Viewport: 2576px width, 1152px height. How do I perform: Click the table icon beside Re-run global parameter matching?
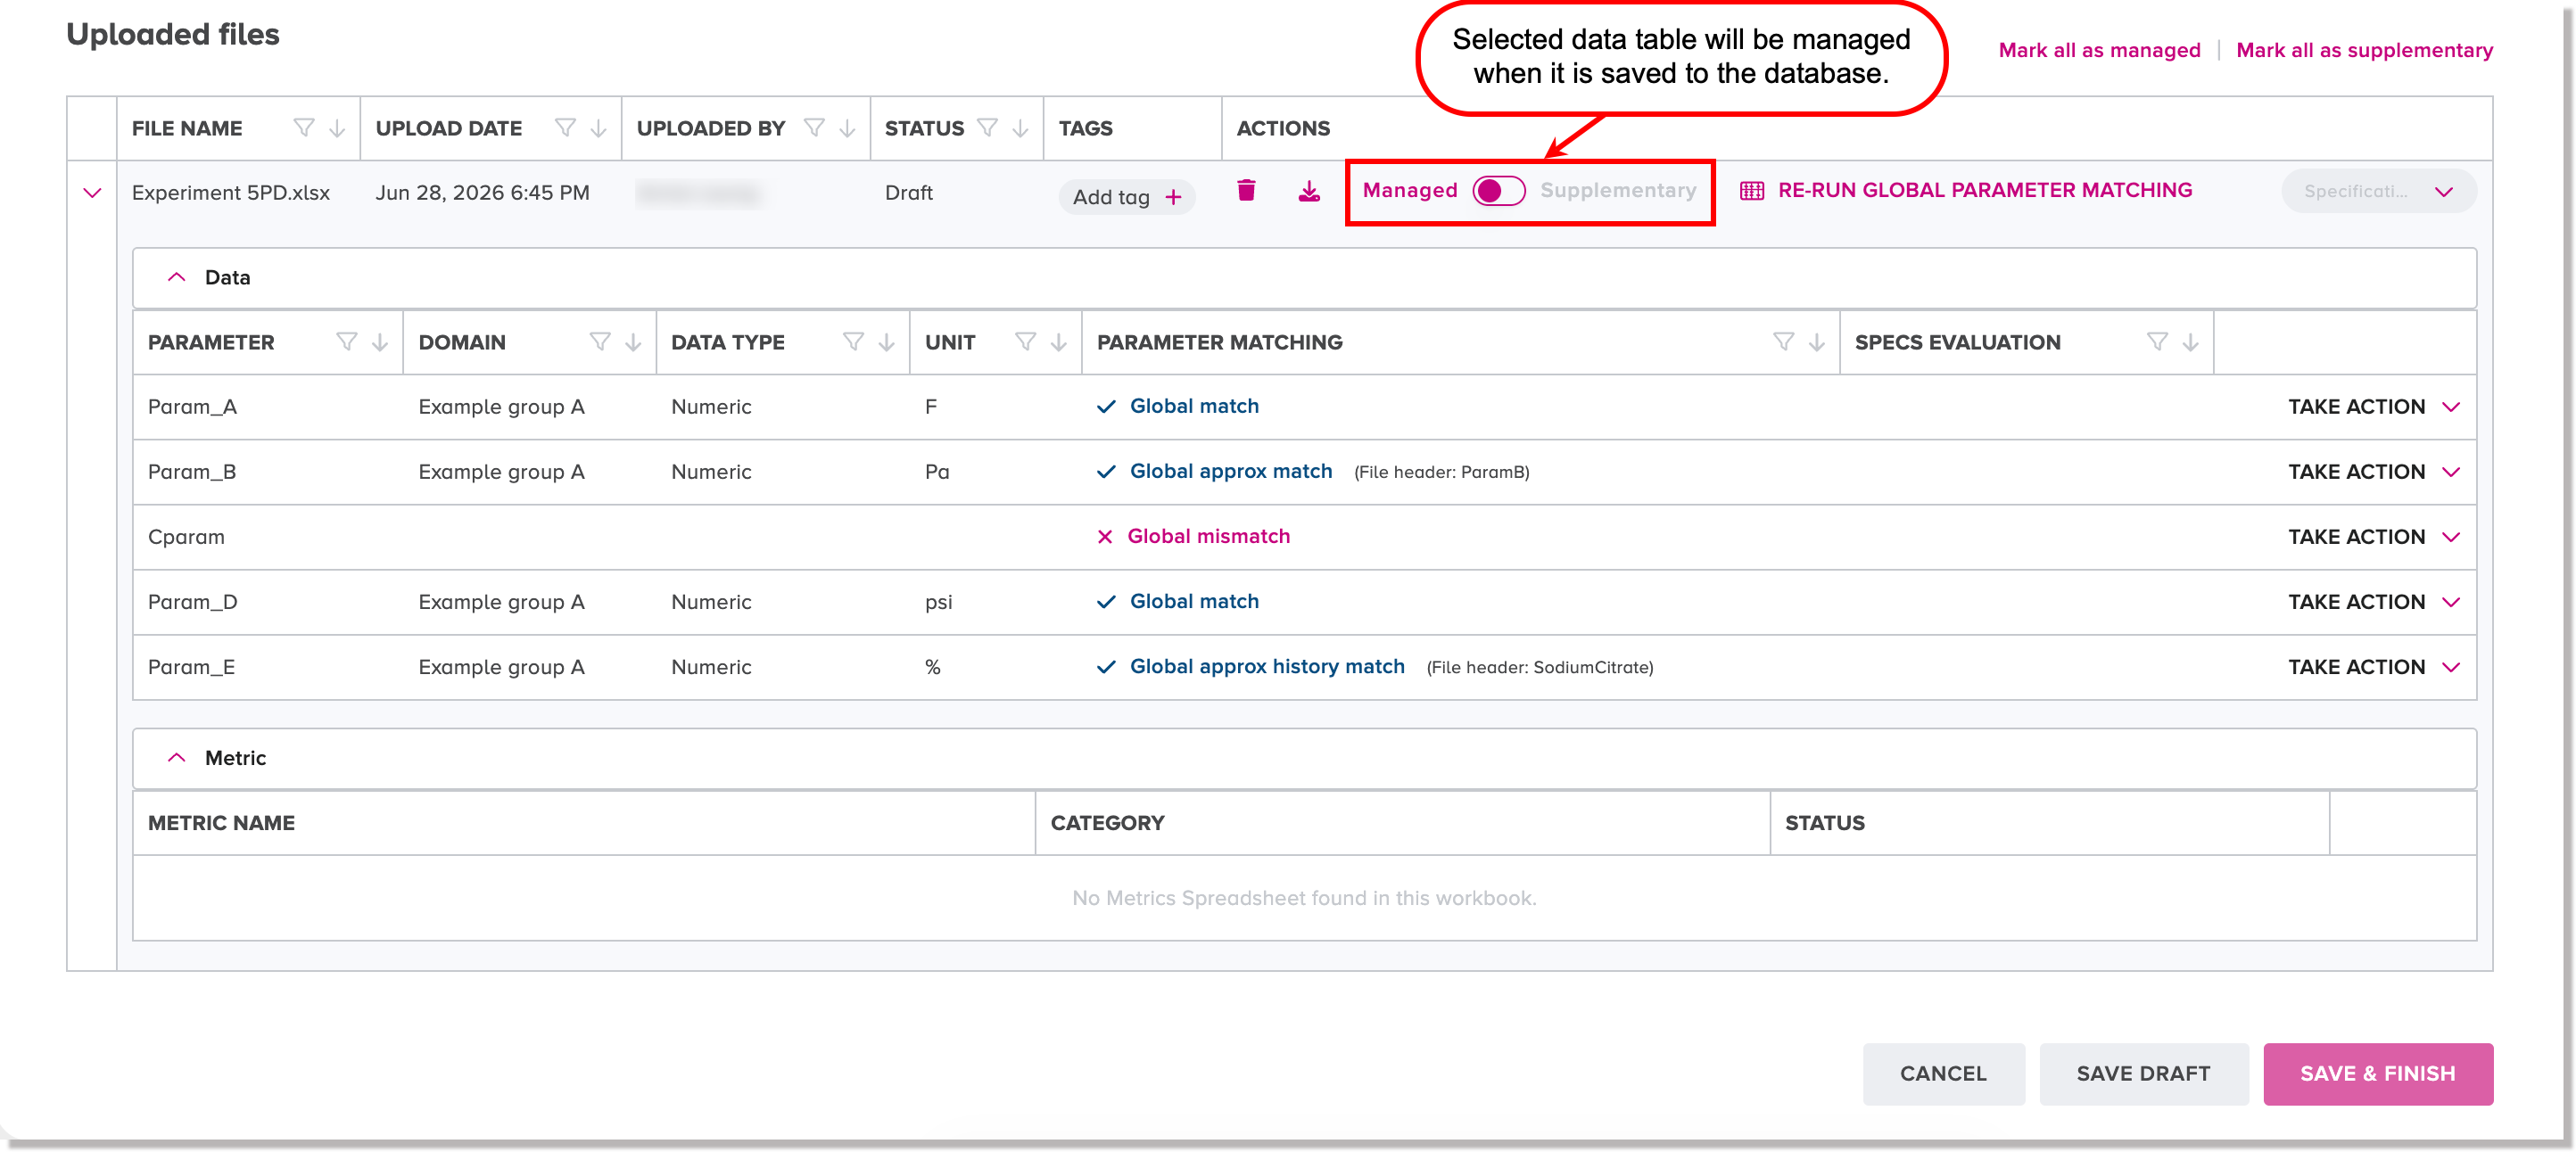1752,191
